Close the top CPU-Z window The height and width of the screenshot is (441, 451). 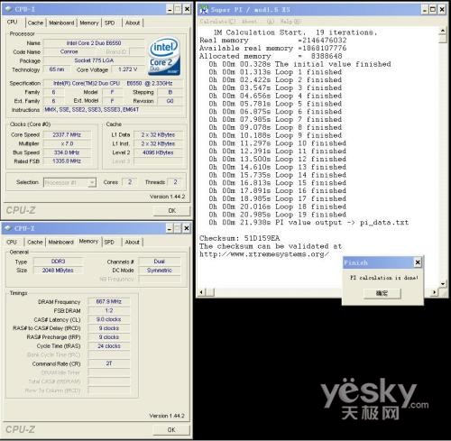click(187, 9)
